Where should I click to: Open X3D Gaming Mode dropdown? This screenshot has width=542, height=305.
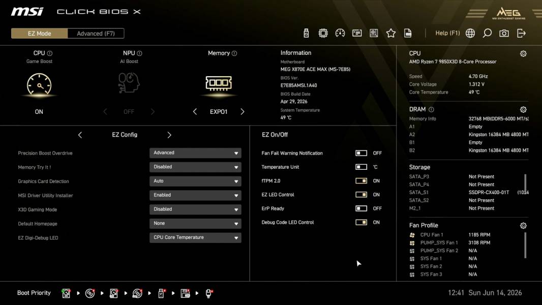195,209
